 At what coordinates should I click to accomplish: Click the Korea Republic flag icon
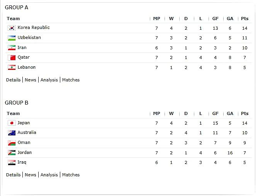12,28
